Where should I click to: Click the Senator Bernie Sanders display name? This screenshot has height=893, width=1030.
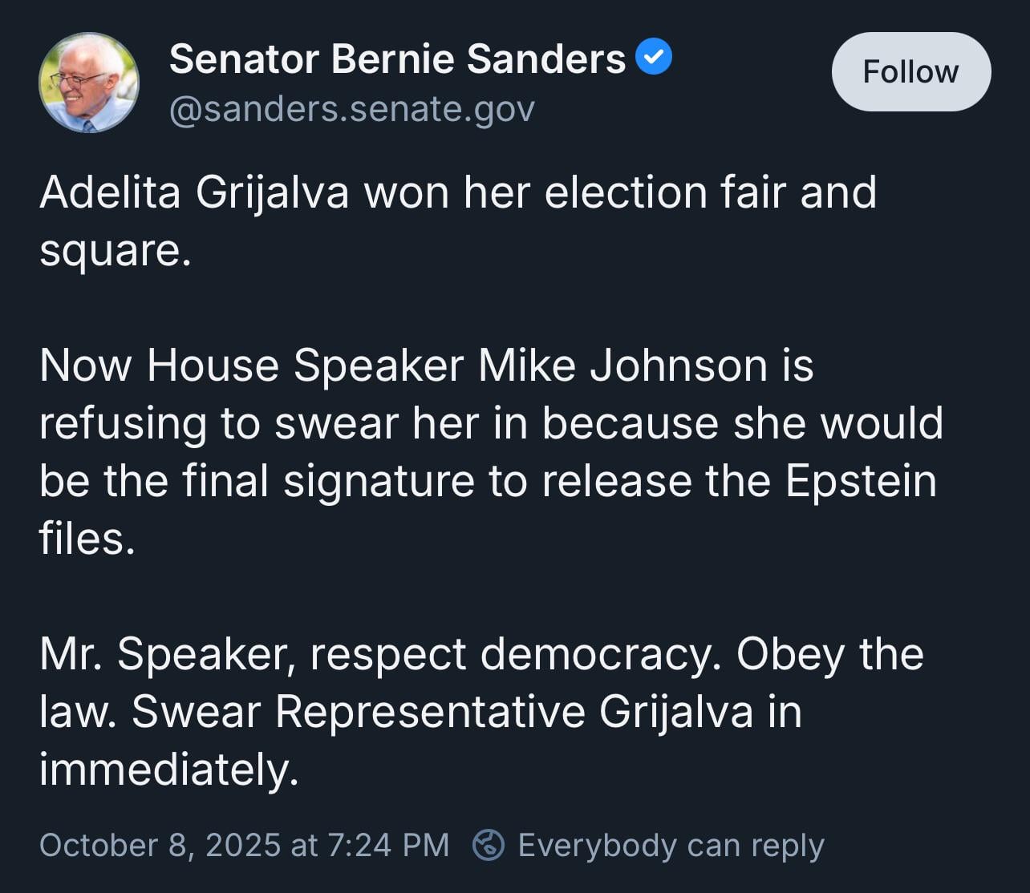(397, 59)
